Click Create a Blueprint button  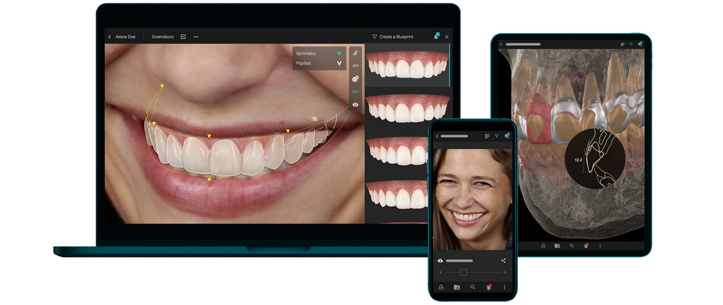click(392, 37)
